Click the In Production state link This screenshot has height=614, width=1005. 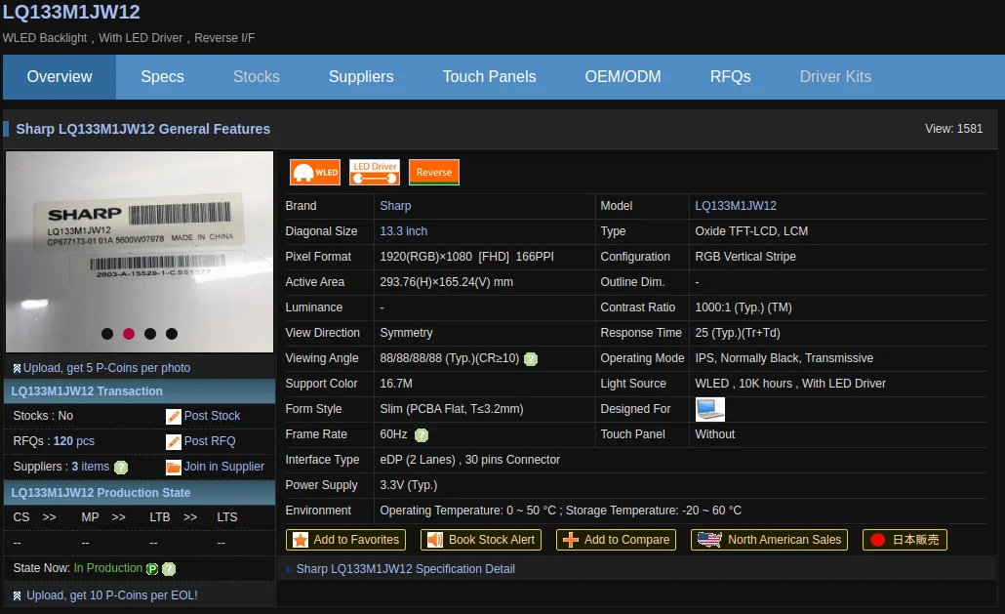pos(107,568)
